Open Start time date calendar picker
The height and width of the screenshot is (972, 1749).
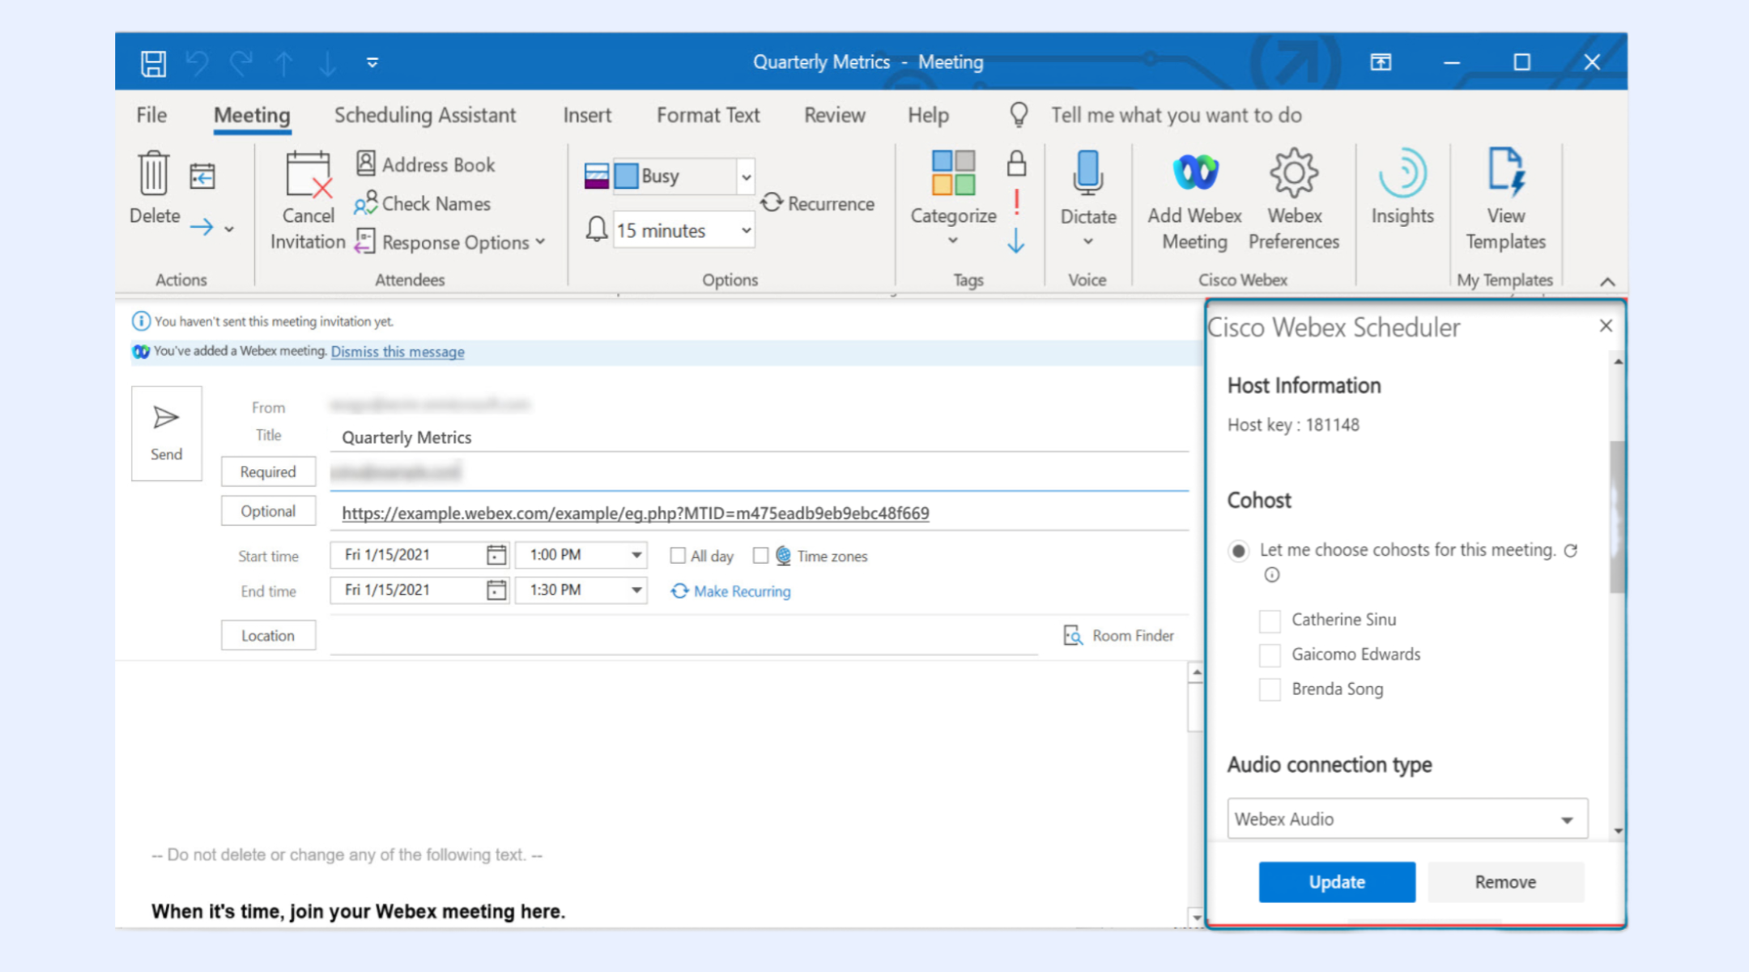pos(496,555)
